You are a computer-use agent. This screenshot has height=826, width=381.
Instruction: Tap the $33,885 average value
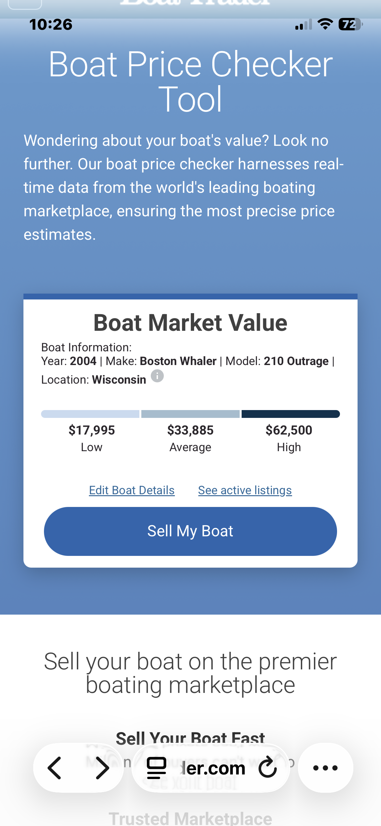190,430
